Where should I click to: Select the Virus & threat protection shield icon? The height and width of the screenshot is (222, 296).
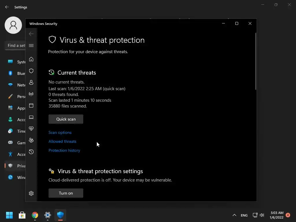pyautogui.click(x=31, y=71)
